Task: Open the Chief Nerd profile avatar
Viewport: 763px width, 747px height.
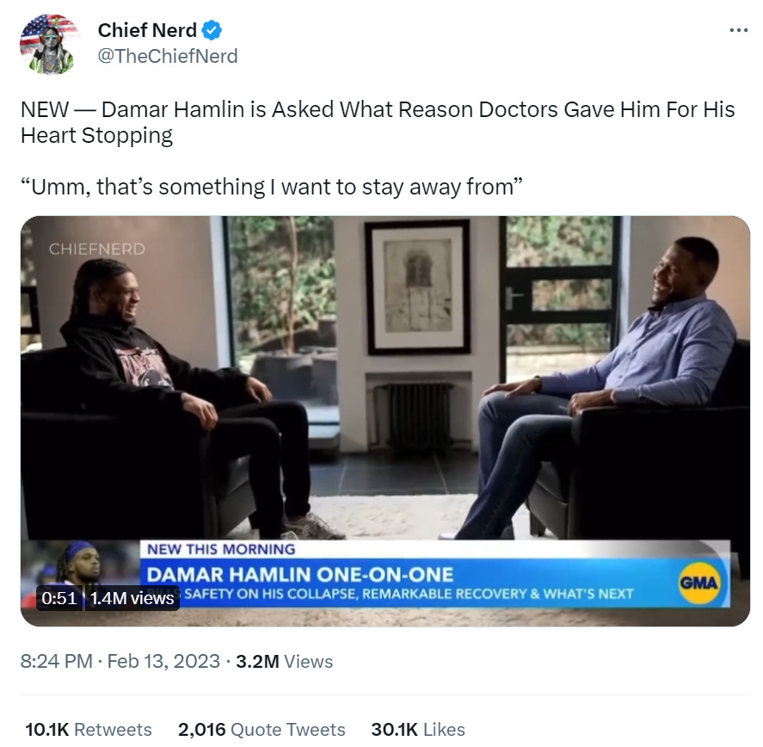Action: tap(50, 44)
